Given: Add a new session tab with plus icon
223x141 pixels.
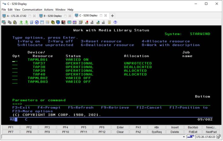Looking at the screenshot, I should pos(112,16).
